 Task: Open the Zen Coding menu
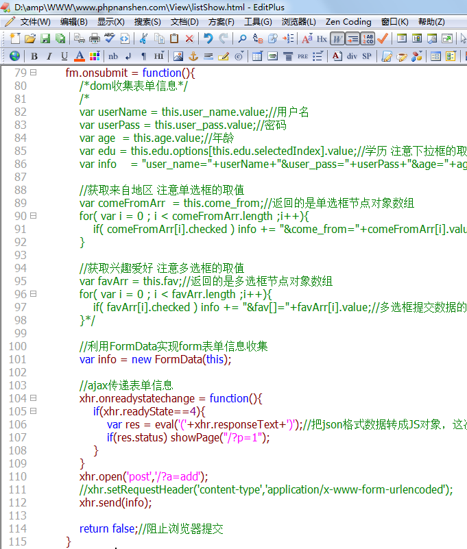coord(348,22)
